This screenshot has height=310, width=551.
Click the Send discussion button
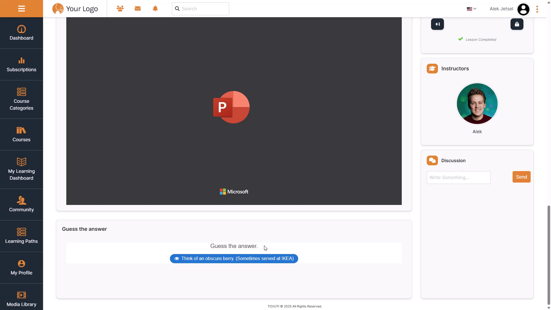(x=521, y=177)
